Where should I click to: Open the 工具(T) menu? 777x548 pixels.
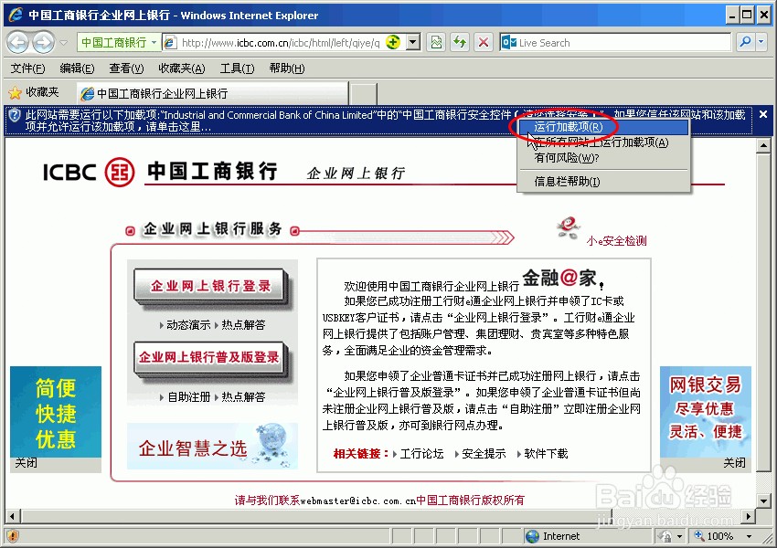tap(237, 68)
